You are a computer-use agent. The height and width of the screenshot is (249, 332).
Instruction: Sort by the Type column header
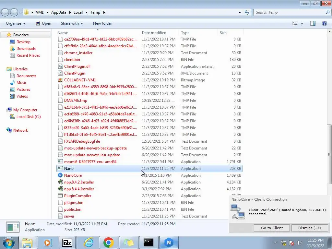(x=198, y=33)
